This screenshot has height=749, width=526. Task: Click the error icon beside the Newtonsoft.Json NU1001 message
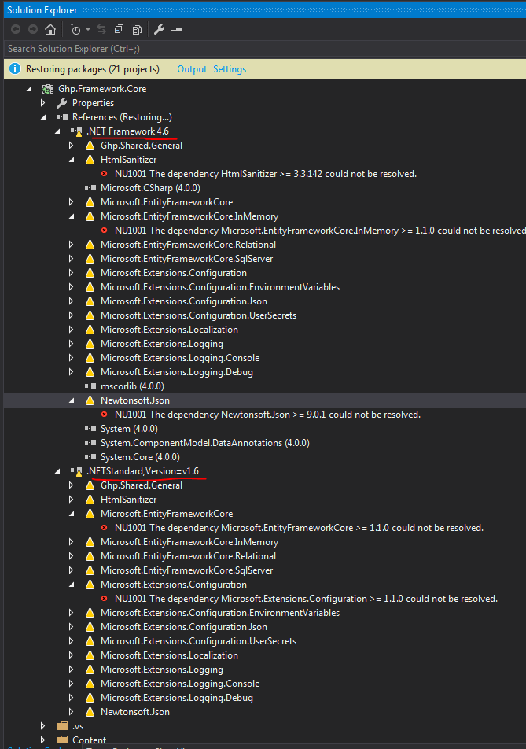tap(104, 415)
